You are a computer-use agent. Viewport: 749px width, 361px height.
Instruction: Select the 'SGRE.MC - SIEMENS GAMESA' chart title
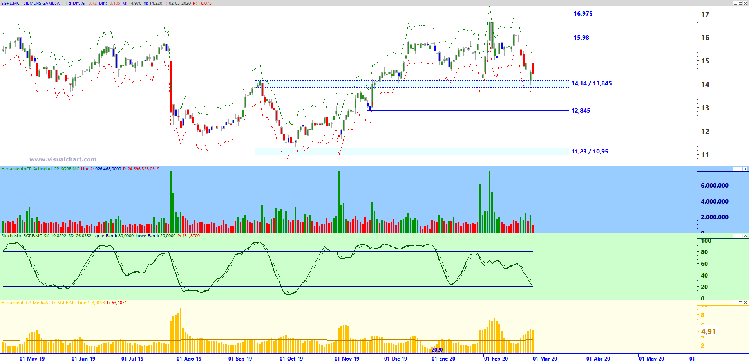[x=31, y=3]
